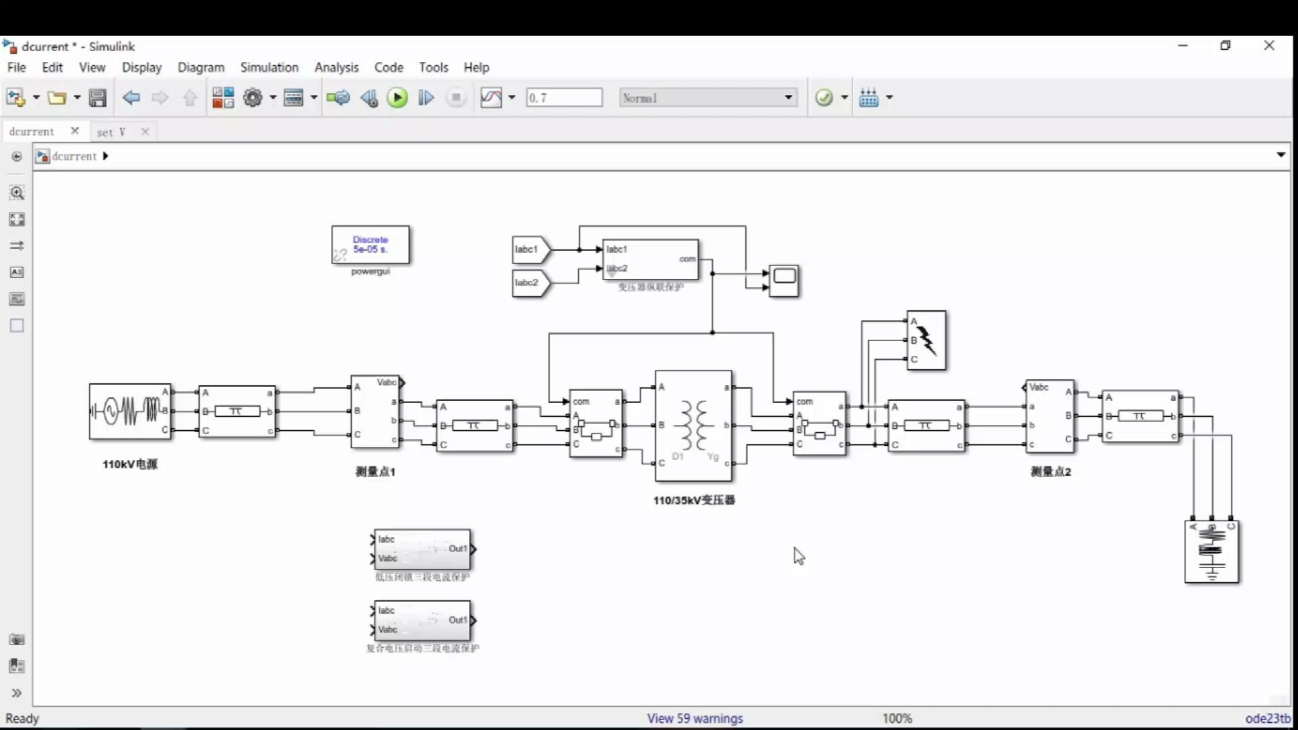Toggle the Fast Restart button
The height and width of the screenshot is (730, 1298).
pyautogui.click(x=338, y=98)
